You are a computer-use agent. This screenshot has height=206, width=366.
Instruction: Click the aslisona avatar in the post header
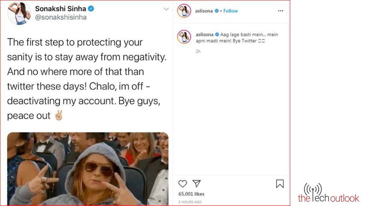click(184, 11)
